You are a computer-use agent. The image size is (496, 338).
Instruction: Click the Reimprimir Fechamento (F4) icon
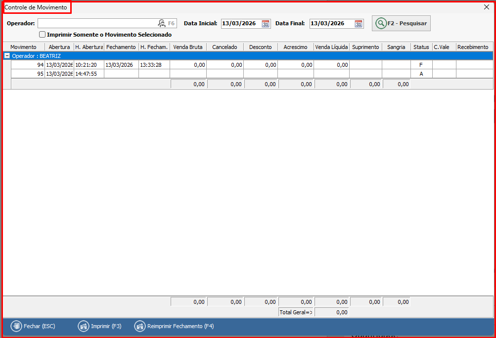pyautogui.click(x=140, y=326)
